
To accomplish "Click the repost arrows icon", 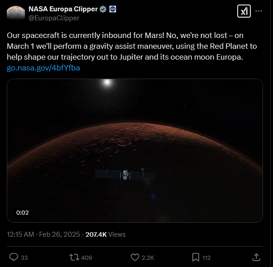I will click(x=74, y=257).
